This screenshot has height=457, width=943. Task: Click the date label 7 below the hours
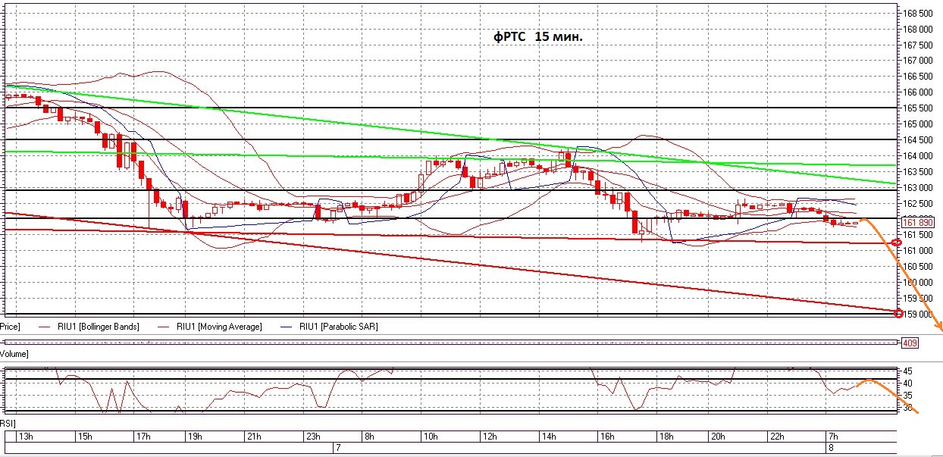tap(337, 449)
